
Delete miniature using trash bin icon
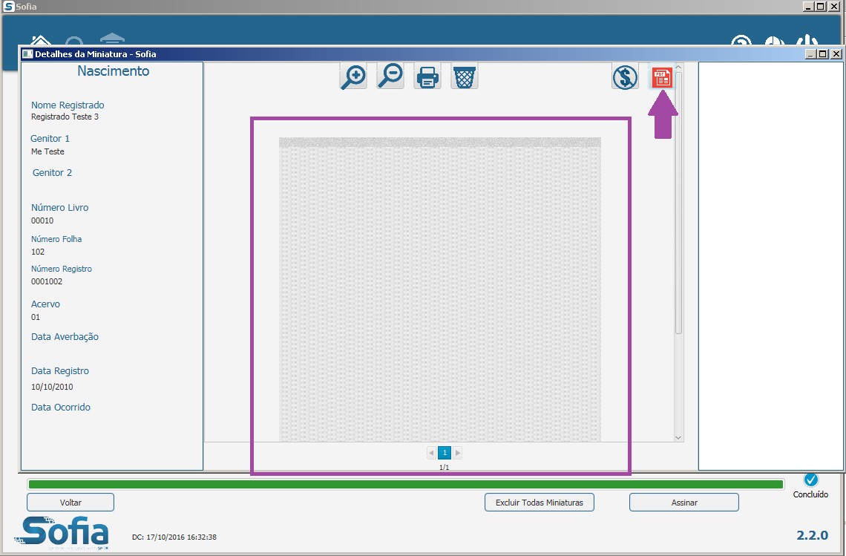[464, 76]
